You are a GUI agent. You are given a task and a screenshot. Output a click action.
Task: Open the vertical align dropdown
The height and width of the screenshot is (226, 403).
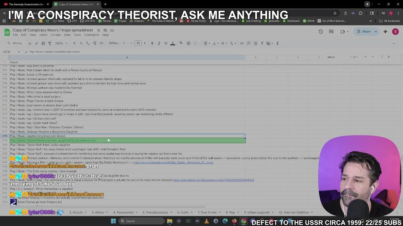coord(215,43)
